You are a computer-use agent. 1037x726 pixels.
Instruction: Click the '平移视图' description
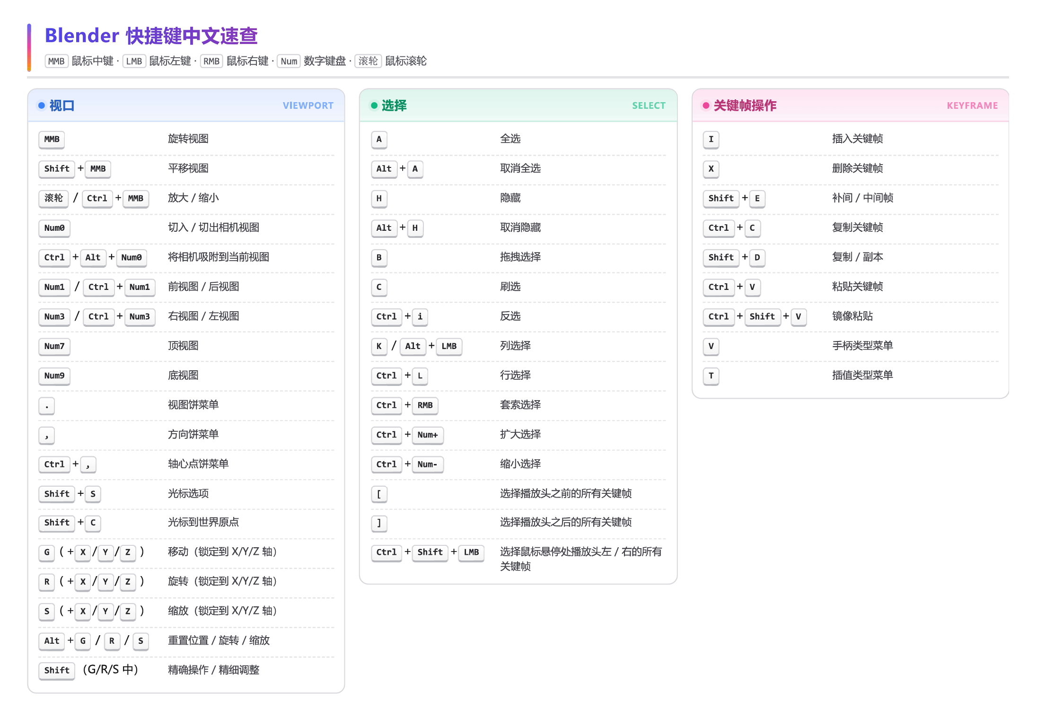[x=188, y=168]
